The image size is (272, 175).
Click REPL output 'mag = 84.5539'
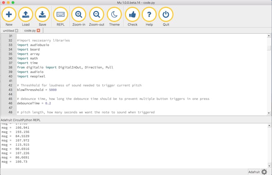pyautogui.click(x=15, y=136)
